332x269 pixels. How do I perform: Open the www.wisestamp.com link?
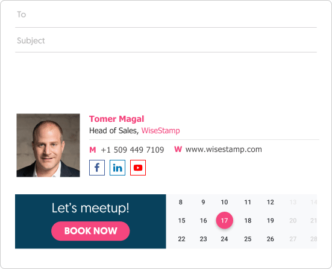tap(224, 150)
